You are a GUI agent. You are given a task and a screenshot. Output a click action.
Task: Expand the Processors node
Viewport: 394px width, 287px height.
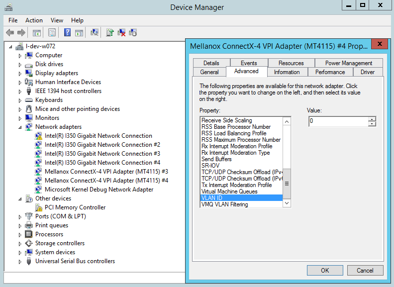tap(20, 235)
